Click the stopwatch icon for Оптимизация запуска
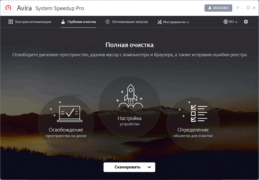The height and width of the screenshot is (180, 259). point(108,22)
